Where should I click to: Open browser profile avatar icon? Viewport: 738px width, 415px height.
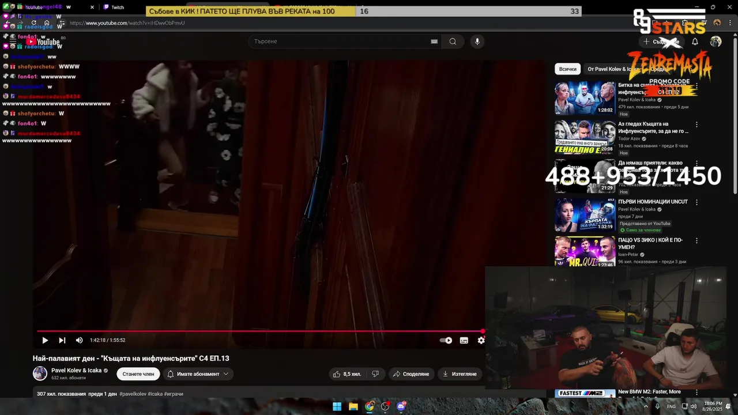717,23
